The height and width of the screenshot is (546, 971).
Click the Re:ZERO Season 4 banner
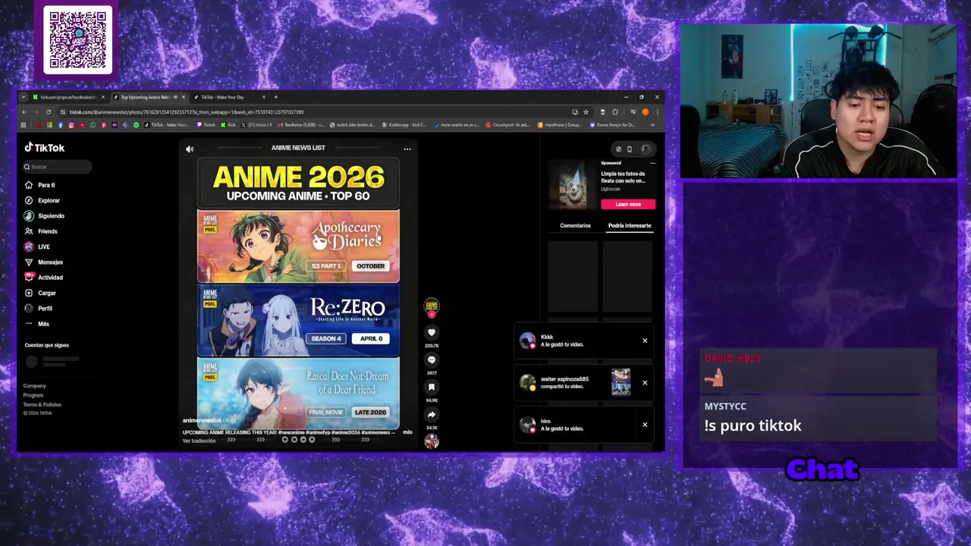298,321
